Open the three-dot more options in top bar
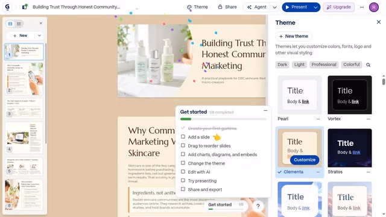The height and width of the screenshot is (217, 386). [x=362, y=7]
